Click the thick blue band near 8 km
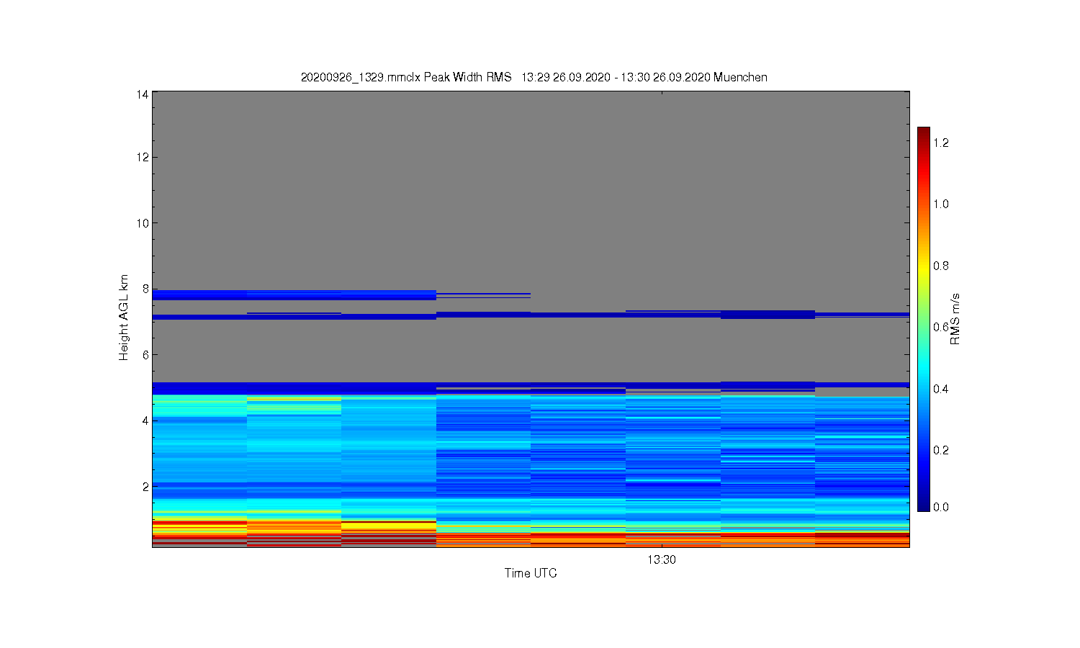Screen dimensions: 1080x648 tap(294, 294)
